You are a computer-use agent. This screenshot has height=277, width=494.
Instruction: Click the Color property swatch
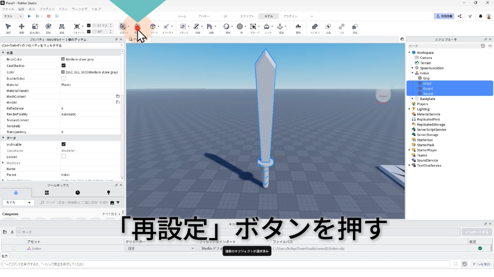[63, 72]
